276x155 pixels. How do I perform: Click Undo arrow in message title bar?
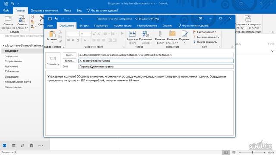[x=56, y=19]
